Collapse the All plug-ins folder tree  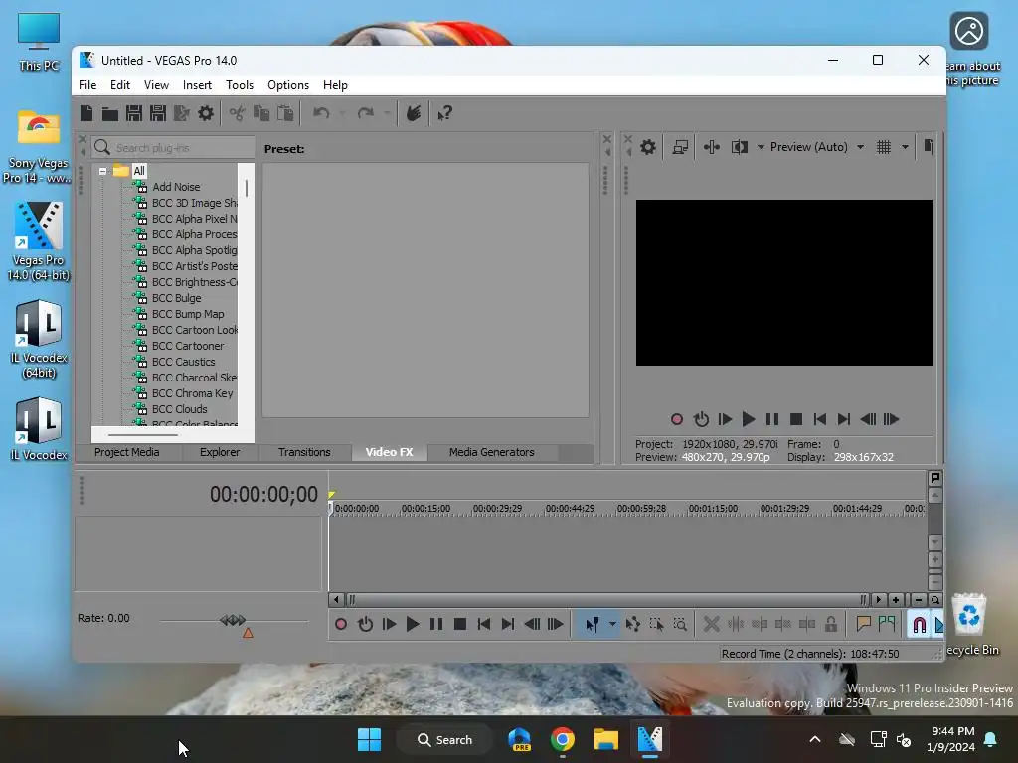[x=102, y=171]
